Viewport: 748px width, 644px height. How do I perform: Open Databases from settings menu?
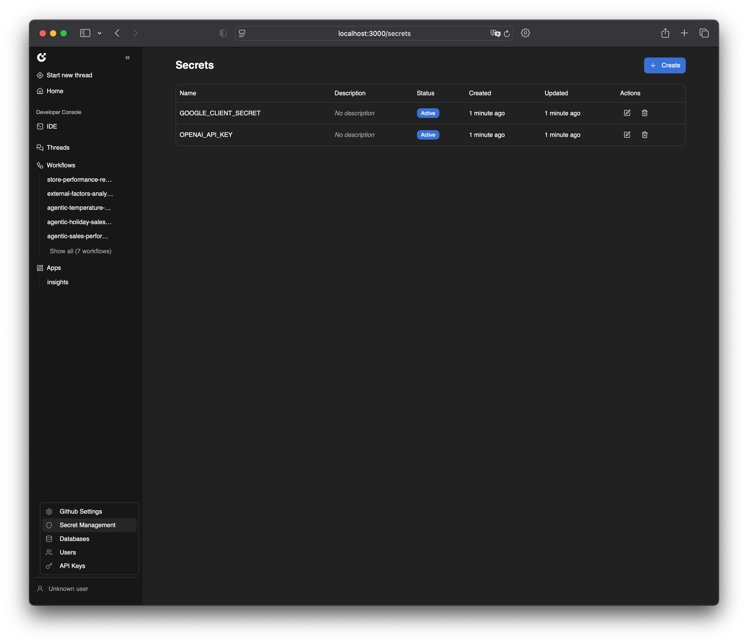(74, 539)
